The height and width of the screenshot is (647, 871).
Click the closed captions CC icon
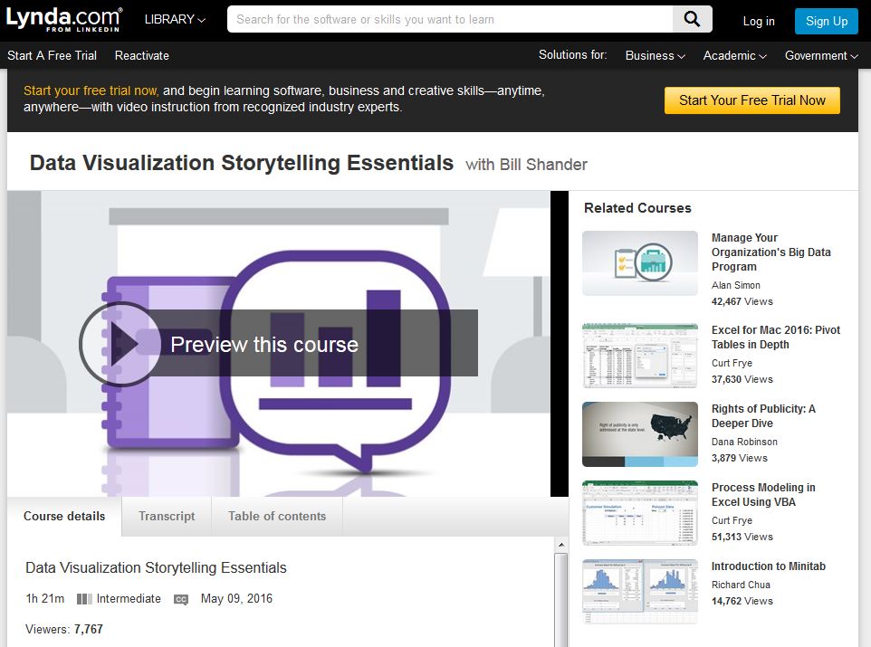coord(181,599)
